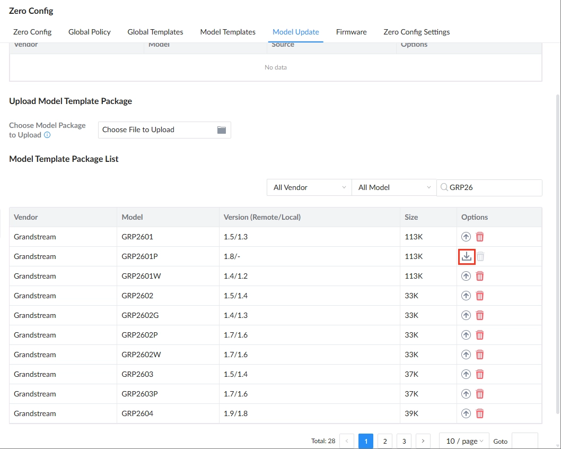Open the Global Templates tab
Screen dimensions: 561x449
click(155, 32)
